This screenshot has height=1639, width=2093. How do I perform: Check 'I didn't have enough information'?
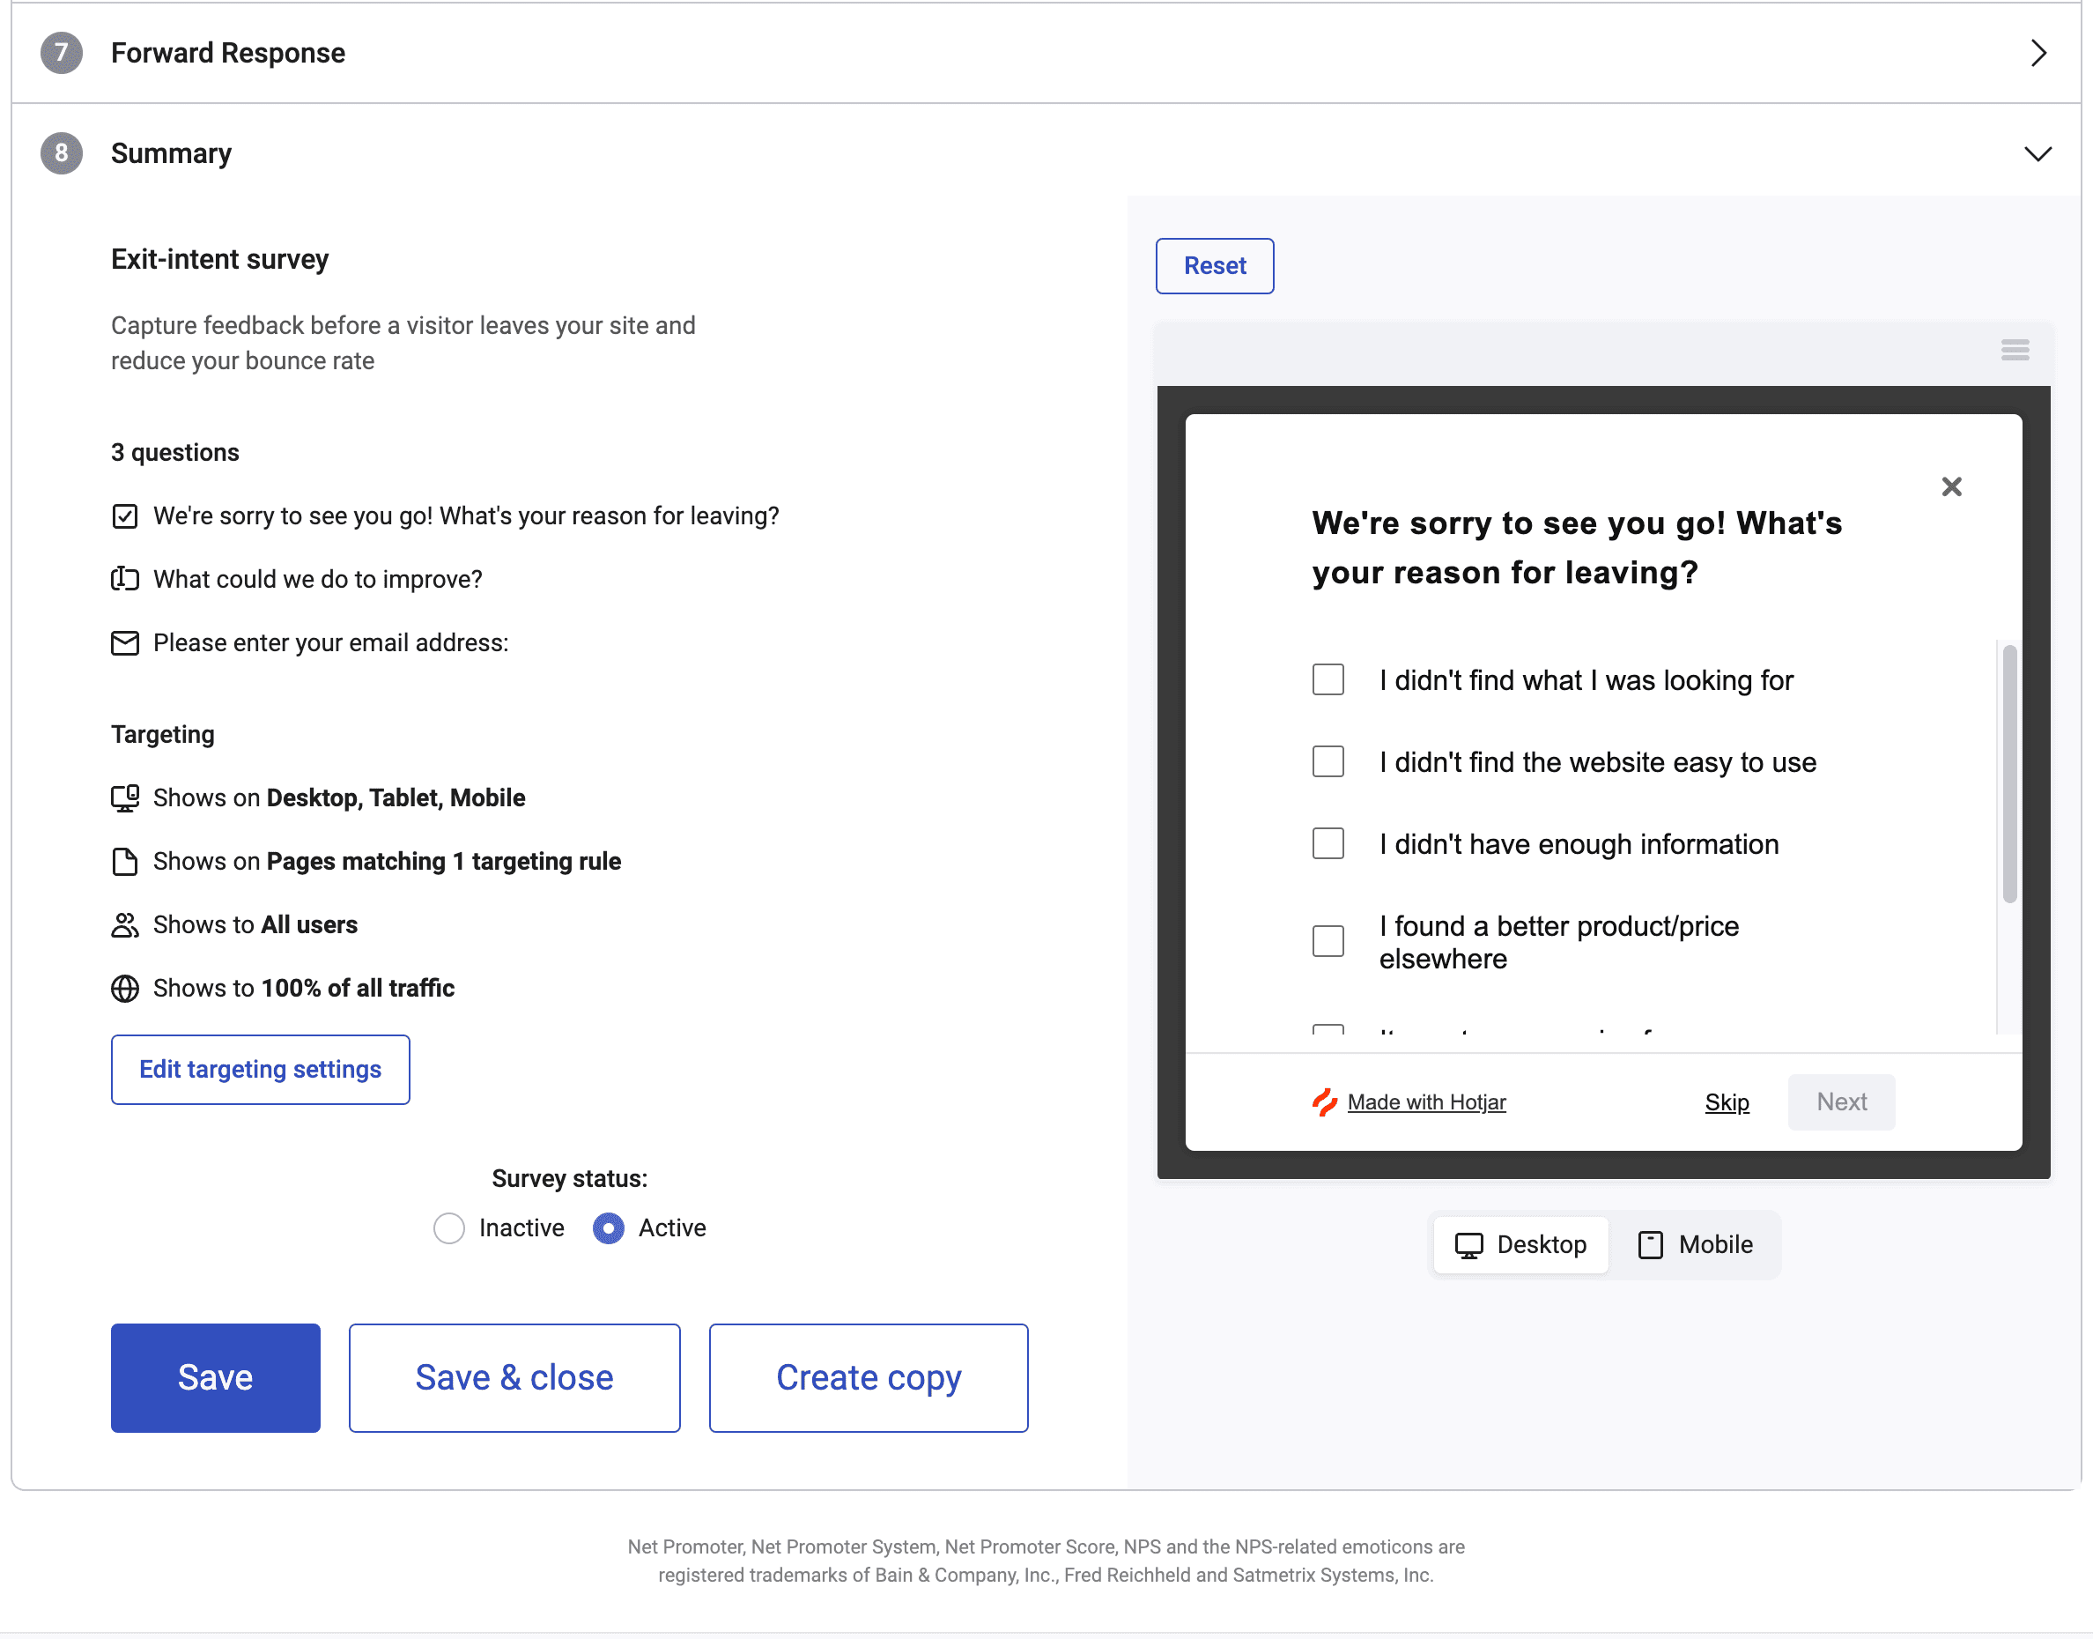pos(1328,843)
